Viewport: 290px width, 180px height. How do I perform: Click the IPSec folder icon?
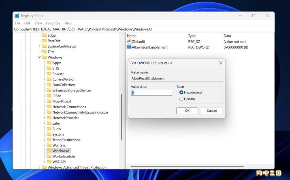(49, 96)
